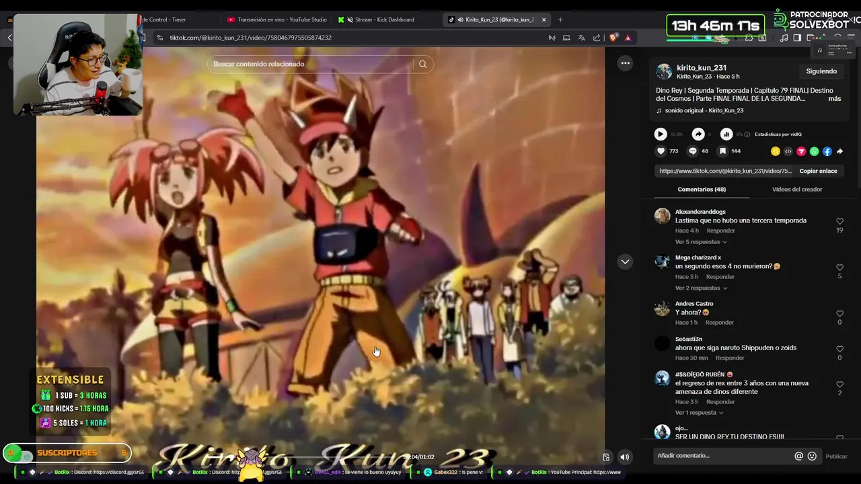Click the browser translate page icon

coord(582,38)
